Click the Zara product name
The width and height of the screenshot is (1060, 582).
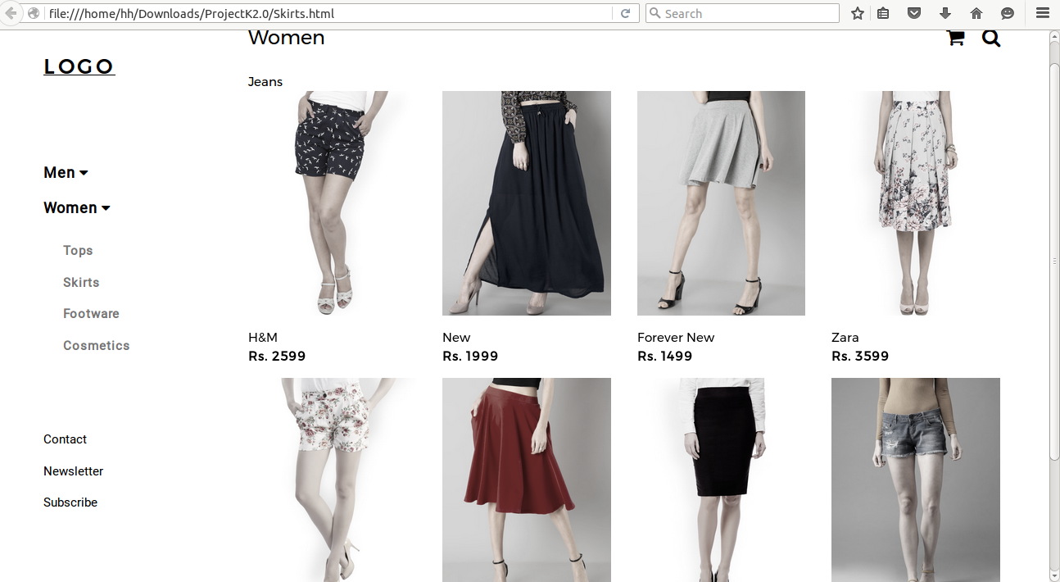[845, 338]
